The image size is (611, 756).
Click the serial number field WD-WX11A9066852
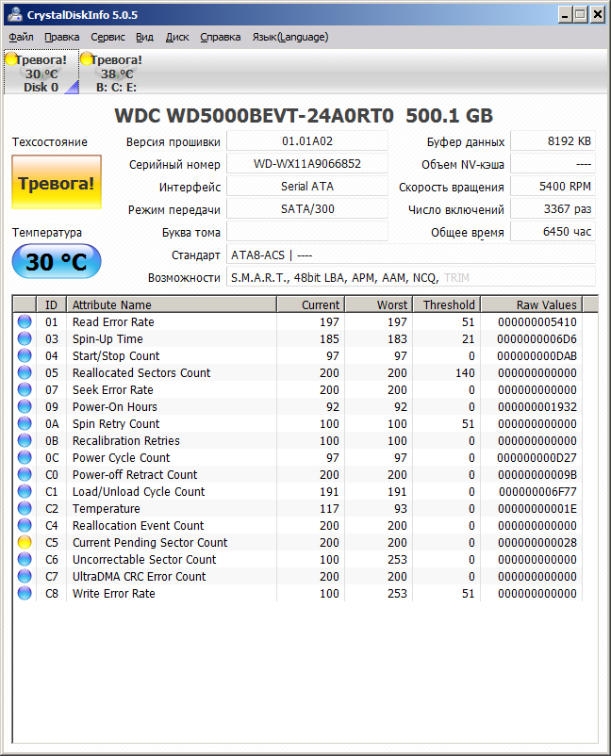307,163
